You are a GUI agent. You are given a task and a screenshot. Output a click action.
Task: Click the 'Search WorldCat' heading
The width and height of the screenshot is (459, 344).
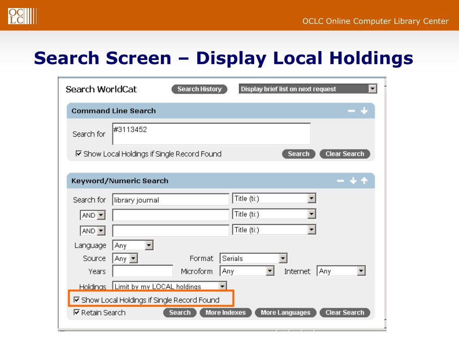(101, 89)
